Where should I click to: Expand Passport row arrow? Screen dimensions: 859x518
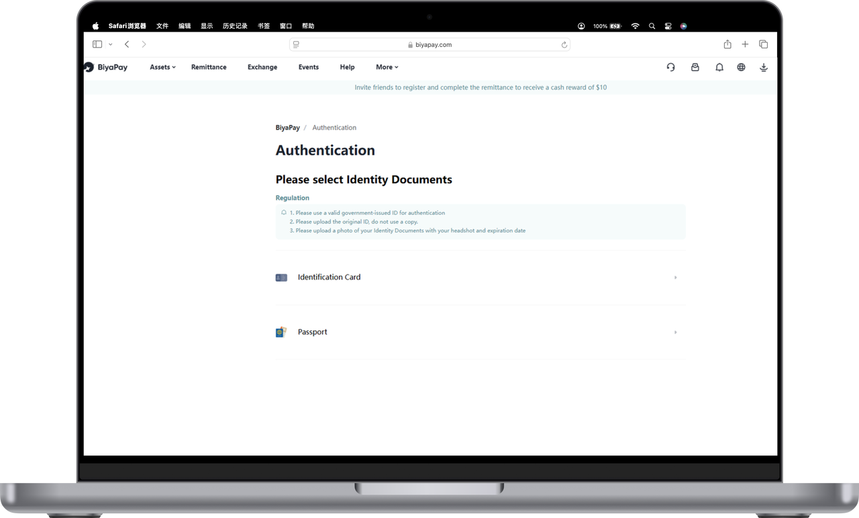pyautogui.click(x=676, y=332)
